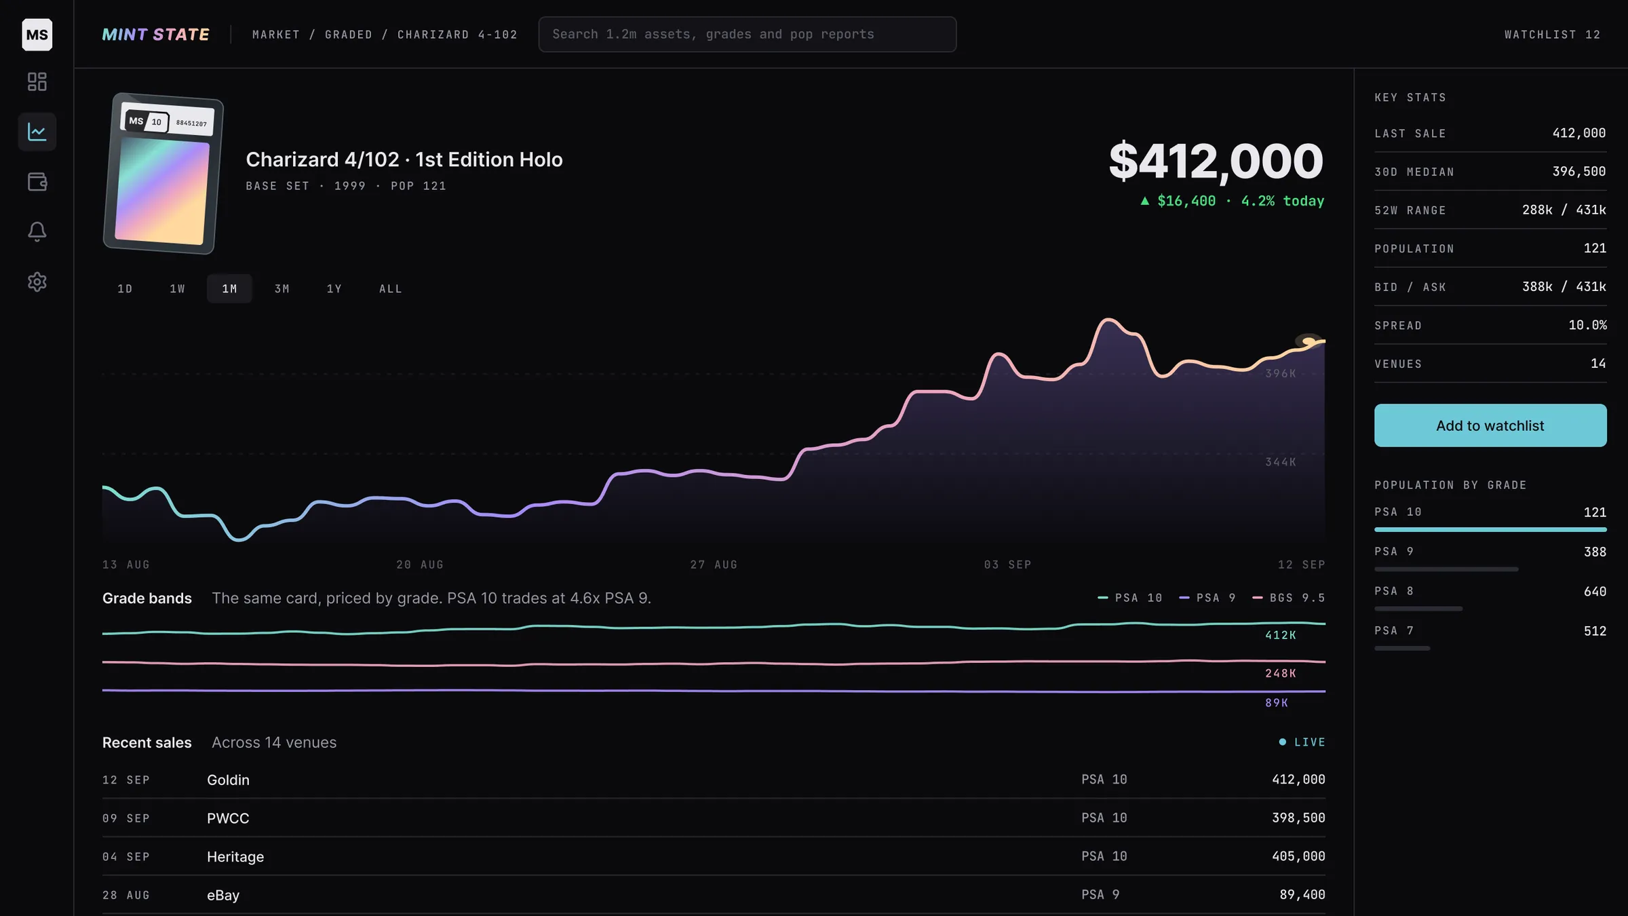Click the POPULATION stat value 121
This screenshot has width=1628, height=916.
(x=1595, y=248)
